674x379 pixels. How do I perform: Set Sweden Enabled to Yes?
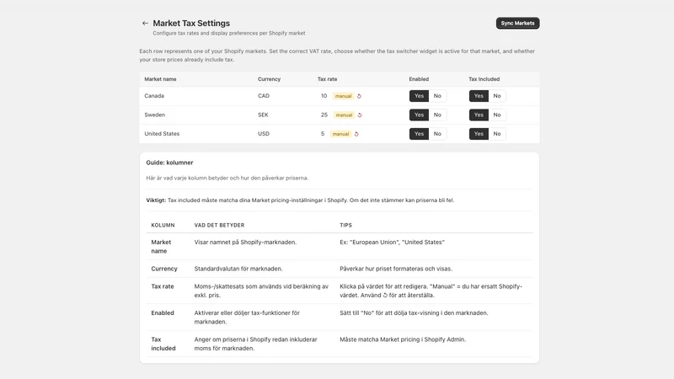[x=419, y=115]
